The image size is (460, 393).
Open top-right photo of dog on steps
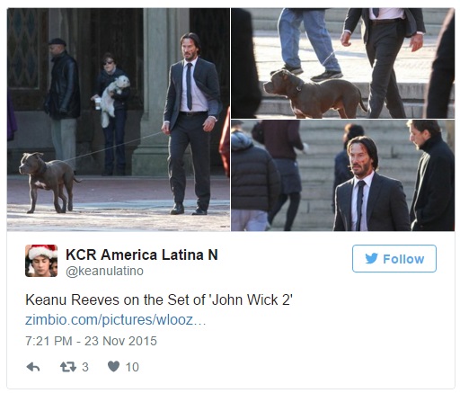pyautogui.click(x=343, y=63)
